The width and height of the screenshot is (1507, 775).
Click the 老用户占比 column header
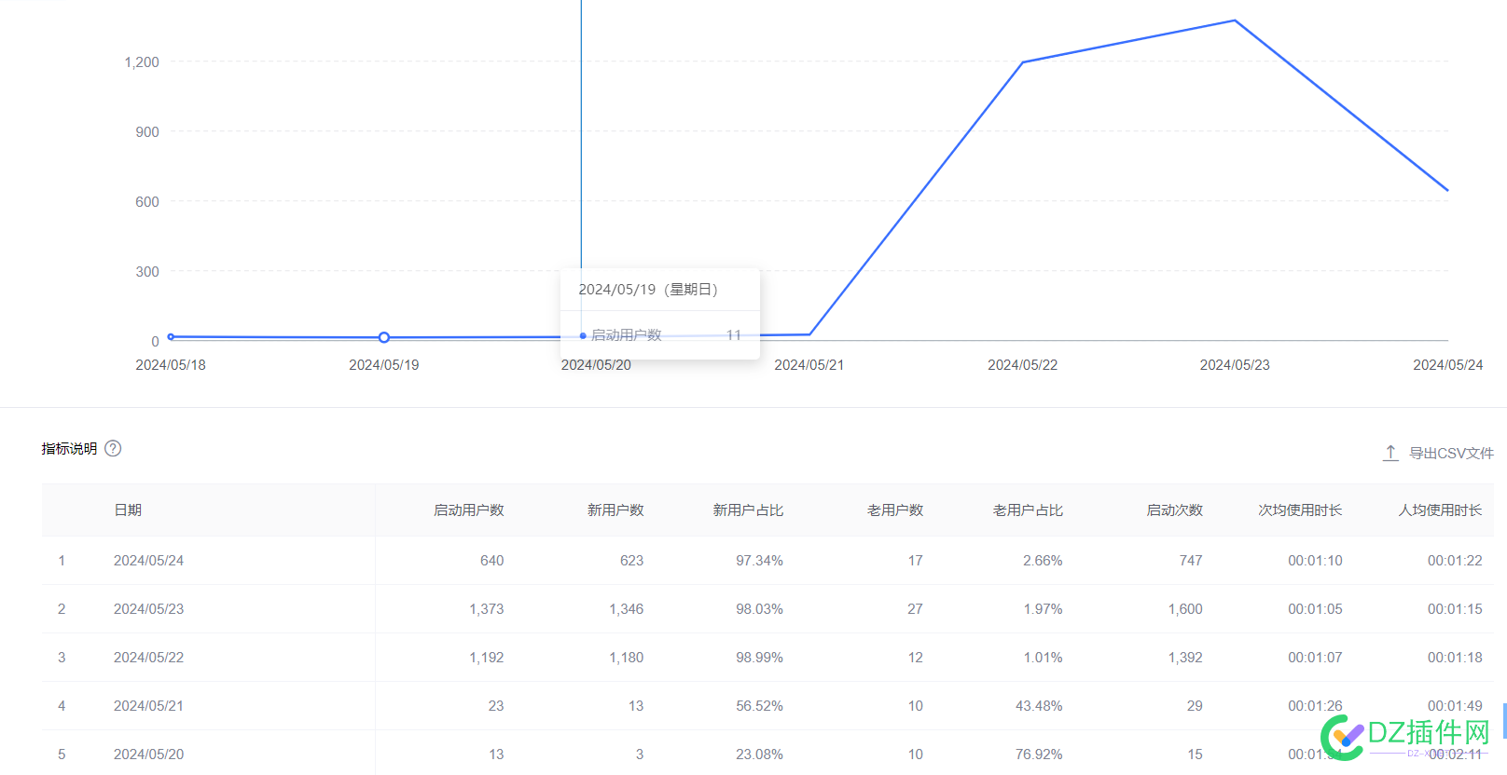coord(1028,510)
